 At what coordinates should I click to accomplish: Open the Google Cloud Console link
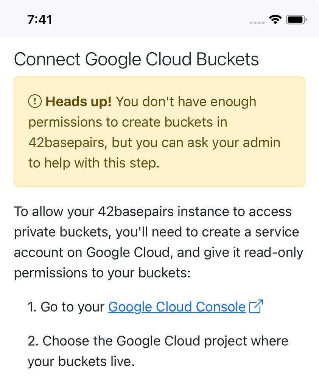[177, 307]
